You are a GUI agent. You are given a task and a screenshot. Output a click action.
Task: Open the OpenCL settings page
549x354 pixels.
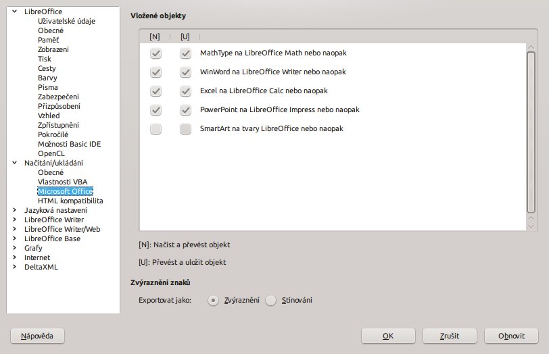click(x=51, y=153)
